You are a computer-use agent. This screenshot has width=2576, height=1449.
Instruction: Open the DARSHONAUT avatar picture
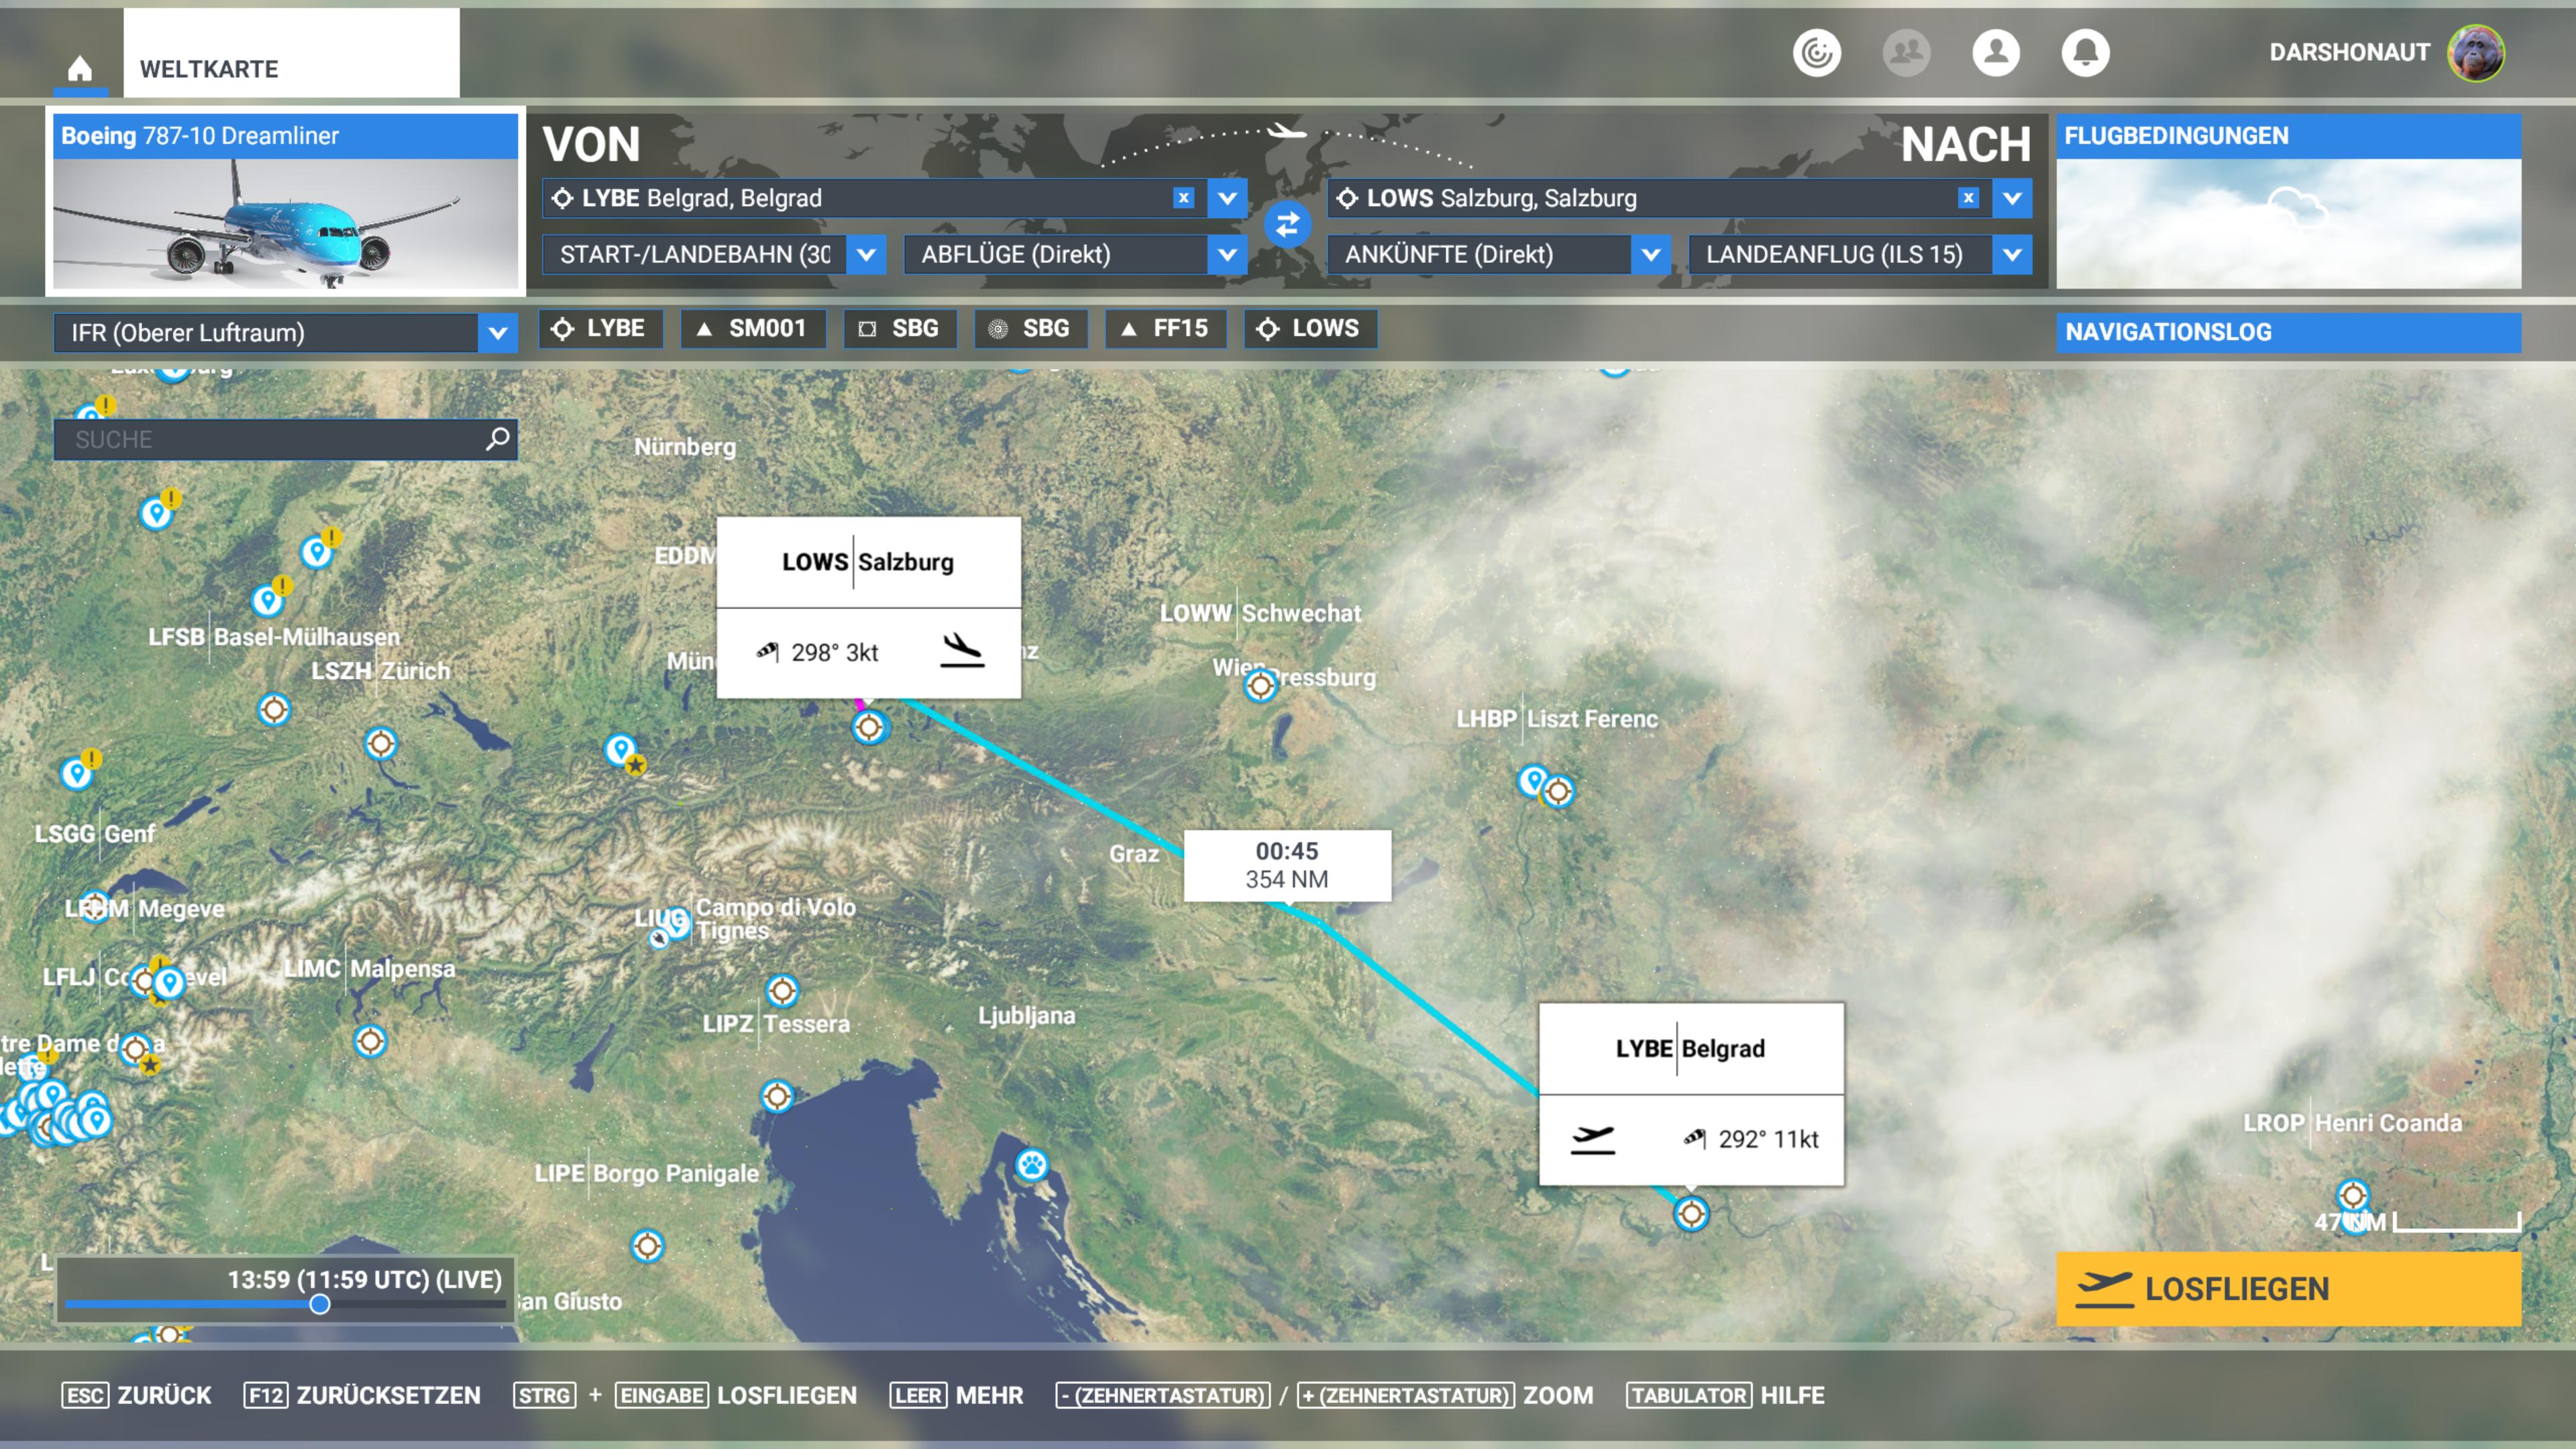[2476, 52]
